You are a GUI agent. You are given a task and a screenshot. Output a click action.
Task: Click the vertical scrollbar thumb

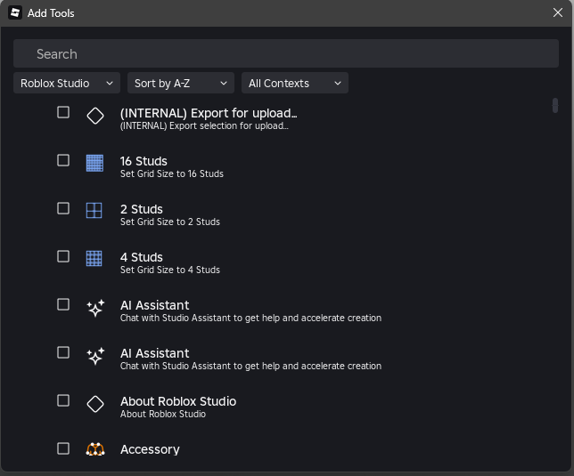point(555,106)
